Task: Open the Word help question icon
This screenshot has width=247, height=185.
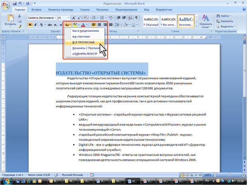Action: [x=244, y=10]
